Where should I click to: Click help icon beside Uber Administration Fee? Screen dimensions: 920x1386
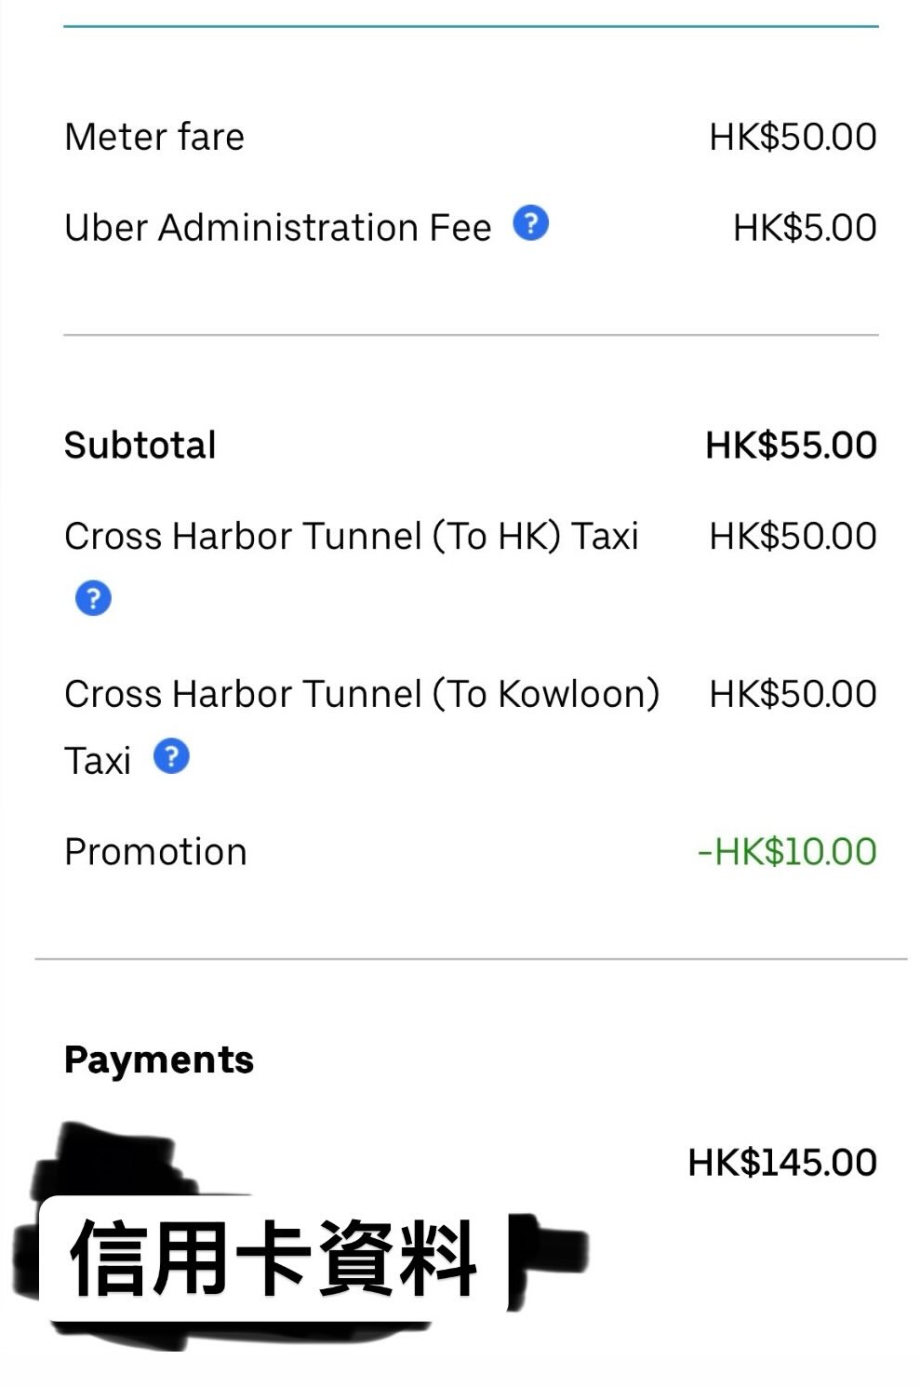pyautogui.click(x=530, y=224)
